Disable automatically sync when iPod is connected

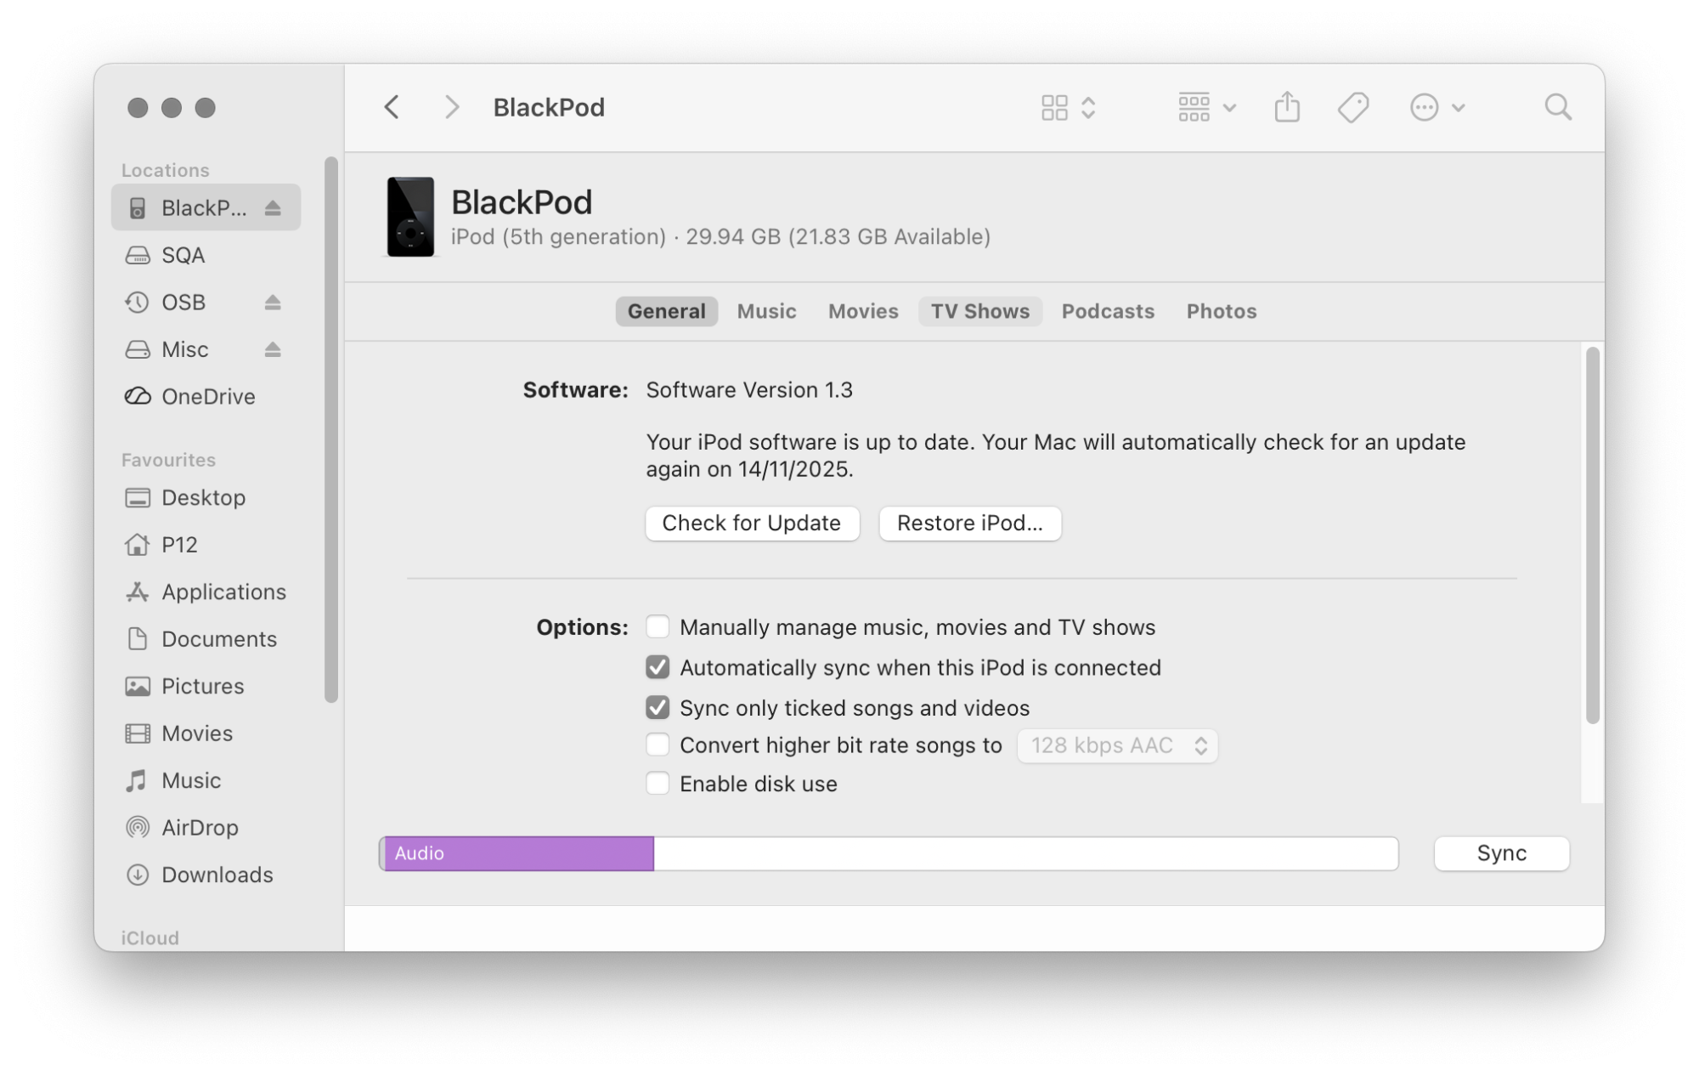(657, 667)
